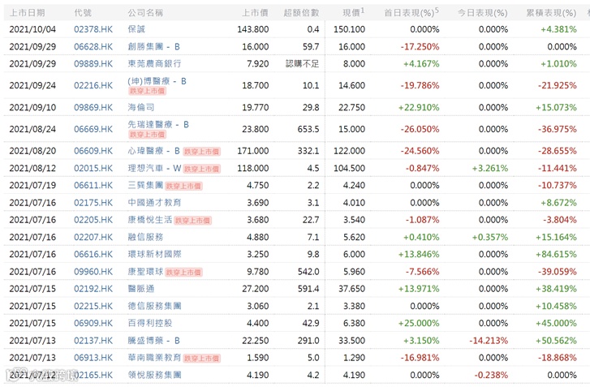Click company name 心瑋醫療 - B
This screenshot has height=387, width=590.
point(154,151)
